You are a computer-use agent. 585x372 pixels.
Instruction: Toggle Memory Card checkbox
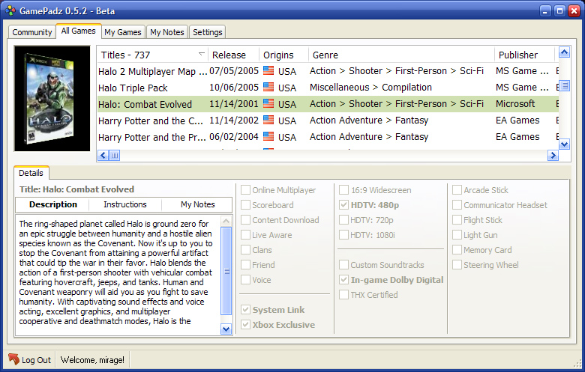[457, 250]
